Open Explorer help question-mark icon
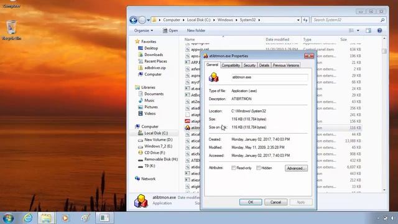The width and height of the screenshot is (398, 224). click(379, 30)
